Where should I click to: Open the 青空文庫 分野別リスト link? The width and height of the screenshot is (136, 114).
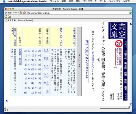tap(14, 37)
